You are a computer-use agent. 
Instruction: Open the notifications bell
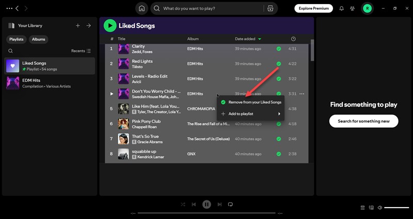[x=341, y=8]
